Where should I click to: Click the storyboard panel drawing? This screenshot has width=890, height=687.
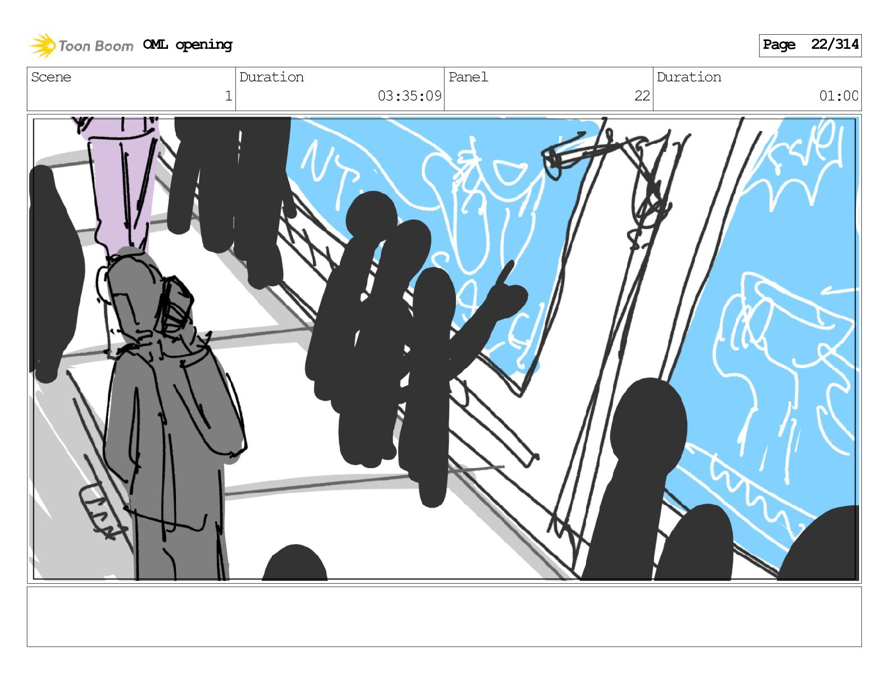coord(444,349)
